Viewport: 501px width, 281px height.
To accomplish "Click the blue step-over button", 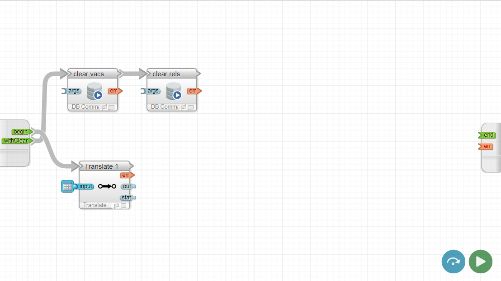I will click(x=453, y=262).
